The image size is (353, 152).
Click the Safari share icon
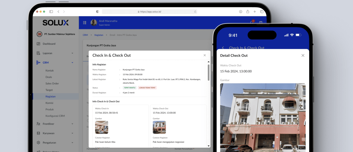pos(248,11)
